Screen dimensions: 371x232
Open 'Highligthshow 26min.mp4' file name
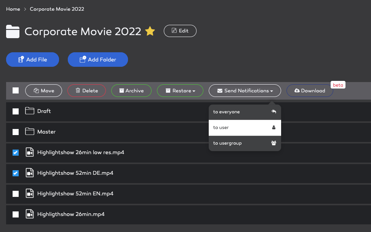[71, 214]
